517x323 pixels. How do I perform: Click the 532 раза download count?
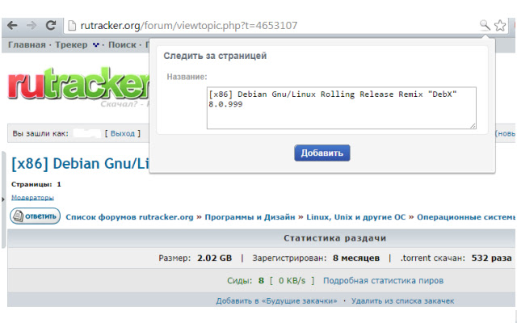tap(491, 258)
